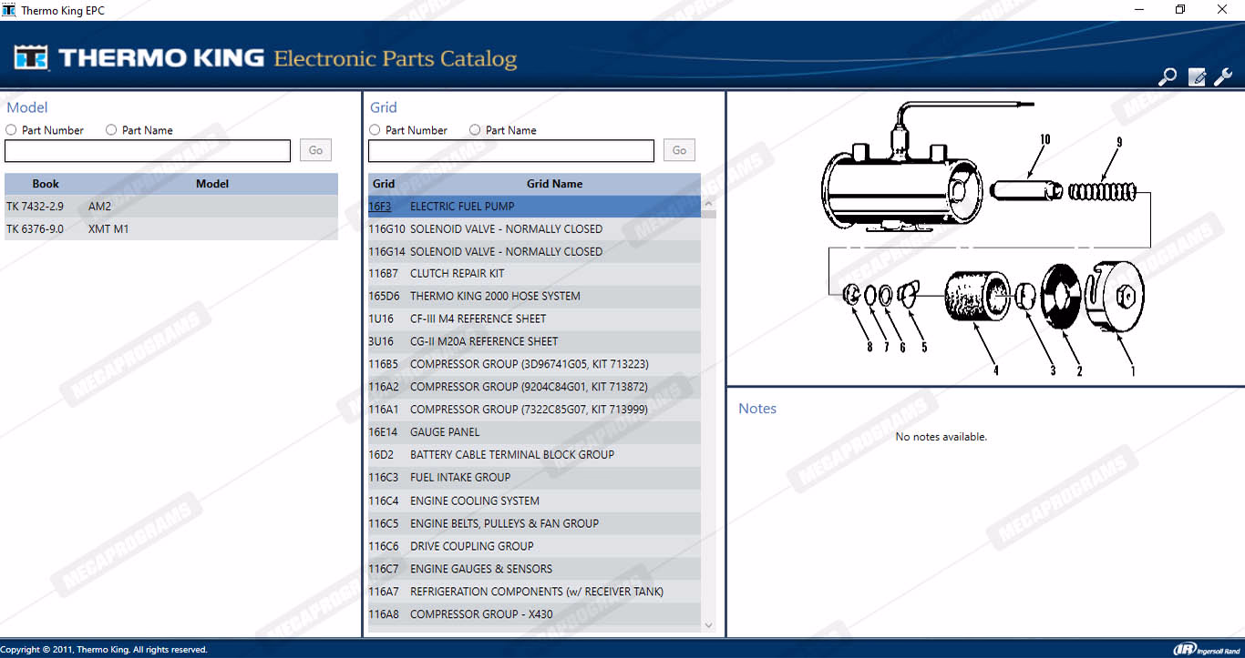This screenshot has height=658, width=1245.
Task: Choose Part Number radio in Grid panel
Action: [x=375, y=130]
